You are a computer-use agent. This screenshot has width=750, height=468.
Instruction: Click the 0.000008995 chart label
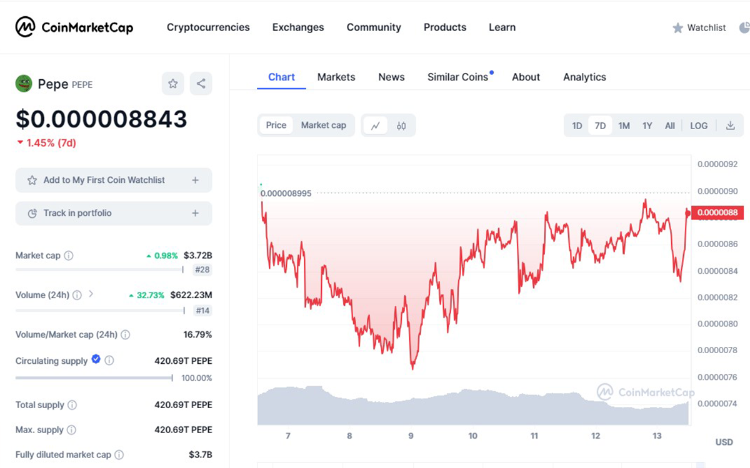pyautogui.click(x=286, y=193)
